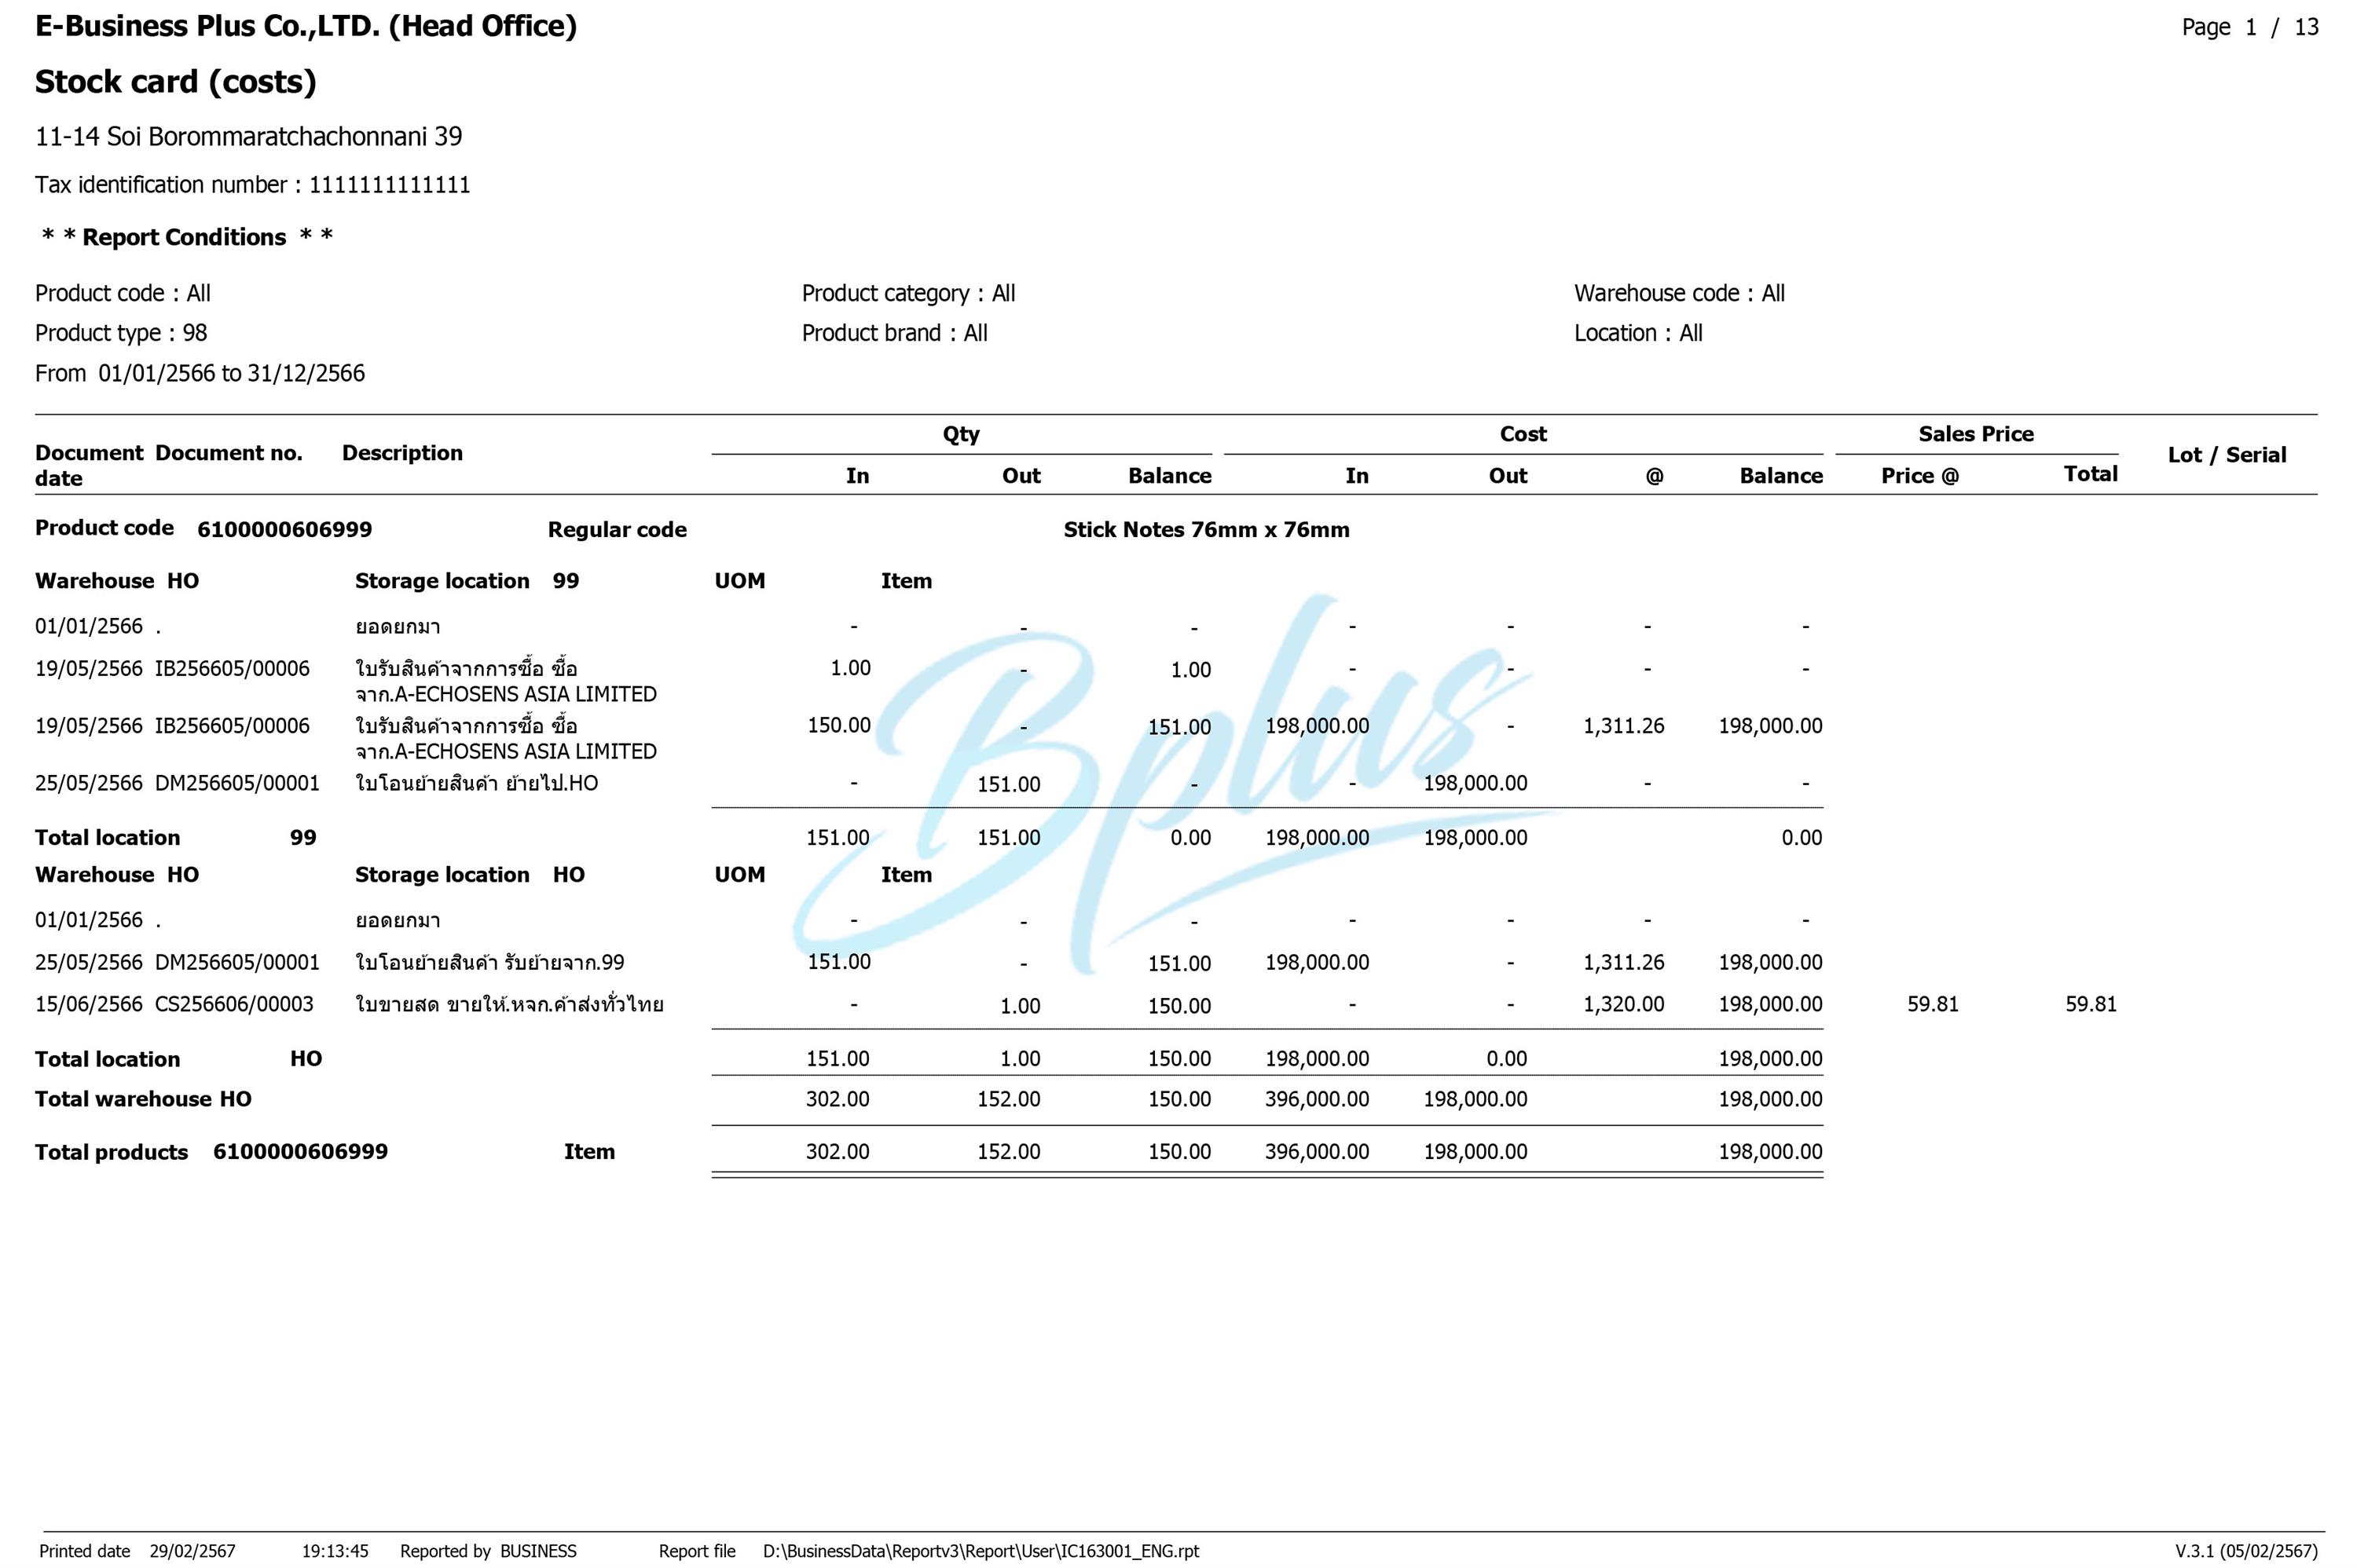Click 'Total products 6100000606999' row label

(x=211, y=1152)
